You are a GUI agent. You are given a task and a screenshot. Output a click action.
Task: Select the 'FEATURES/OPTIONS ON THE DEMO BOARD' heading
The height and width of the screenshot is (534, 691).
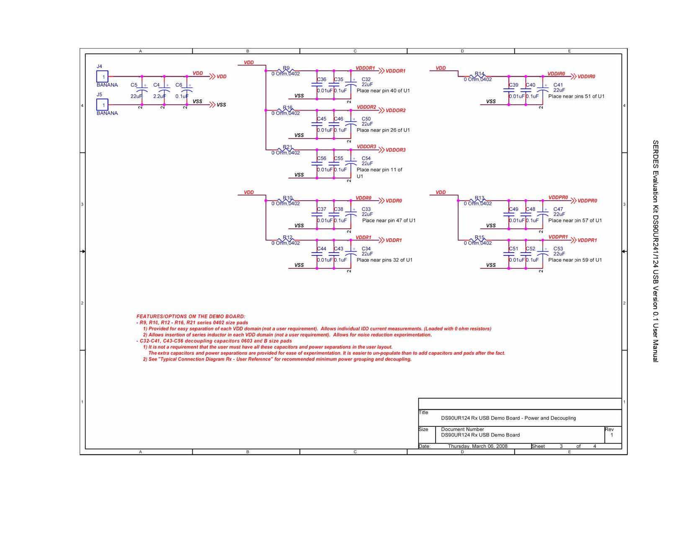[x=191, y=317]
